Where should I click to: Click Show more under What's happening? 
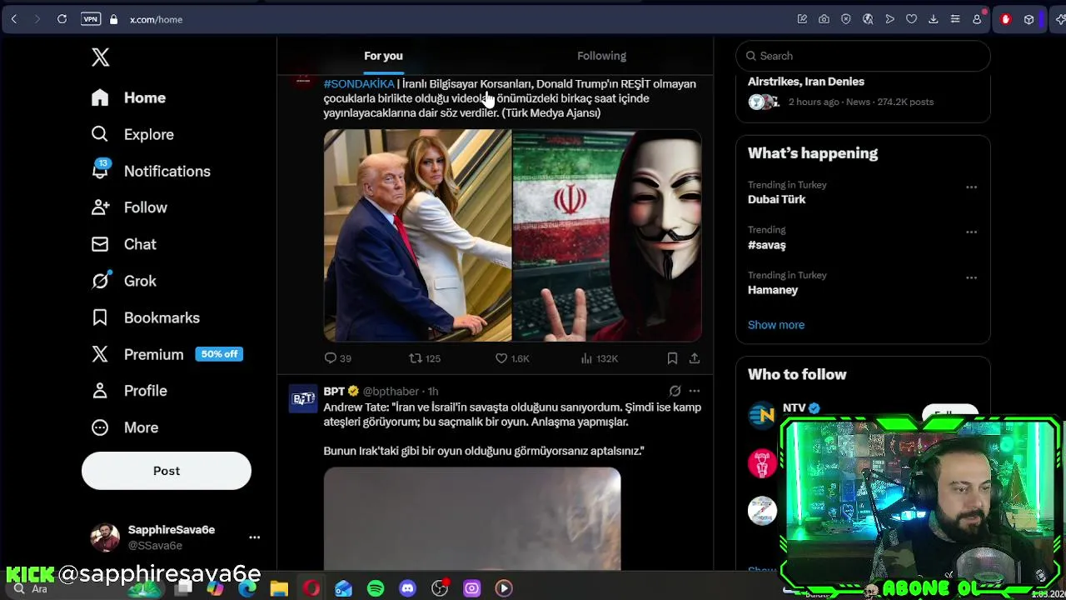click(x=776, y=325)
